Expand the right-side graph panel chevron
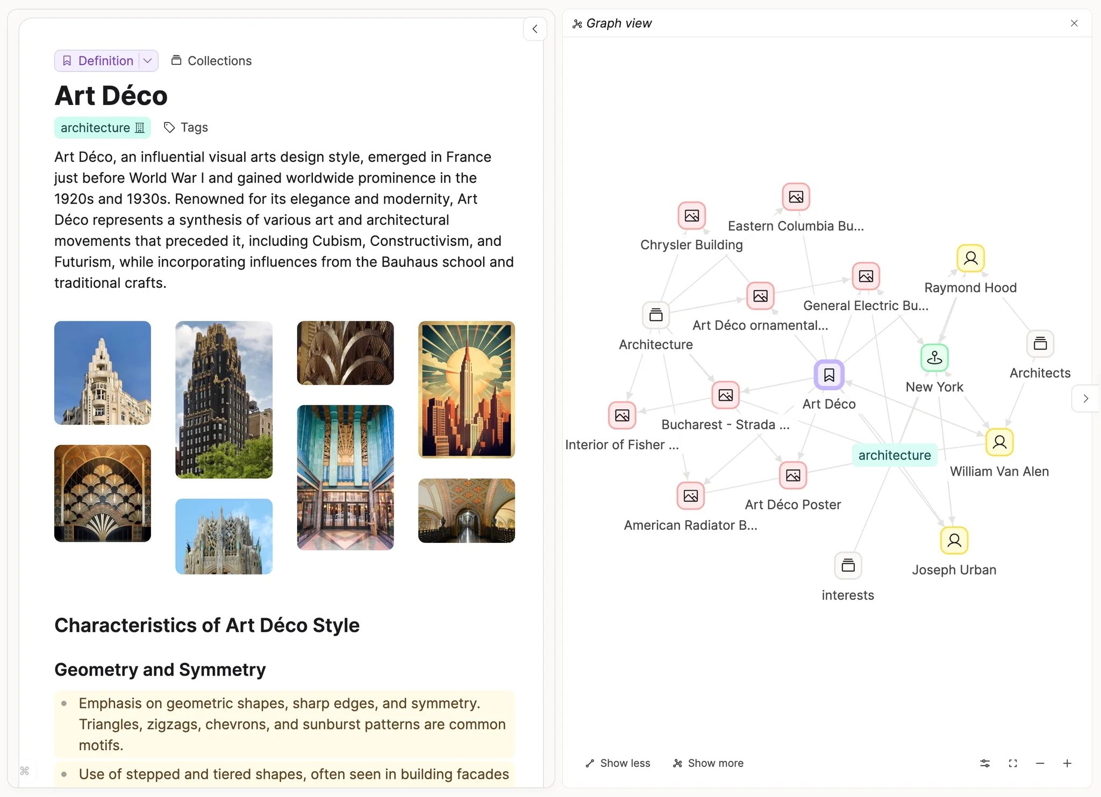Screen dimensions: 1101x797 point(1085,398)
